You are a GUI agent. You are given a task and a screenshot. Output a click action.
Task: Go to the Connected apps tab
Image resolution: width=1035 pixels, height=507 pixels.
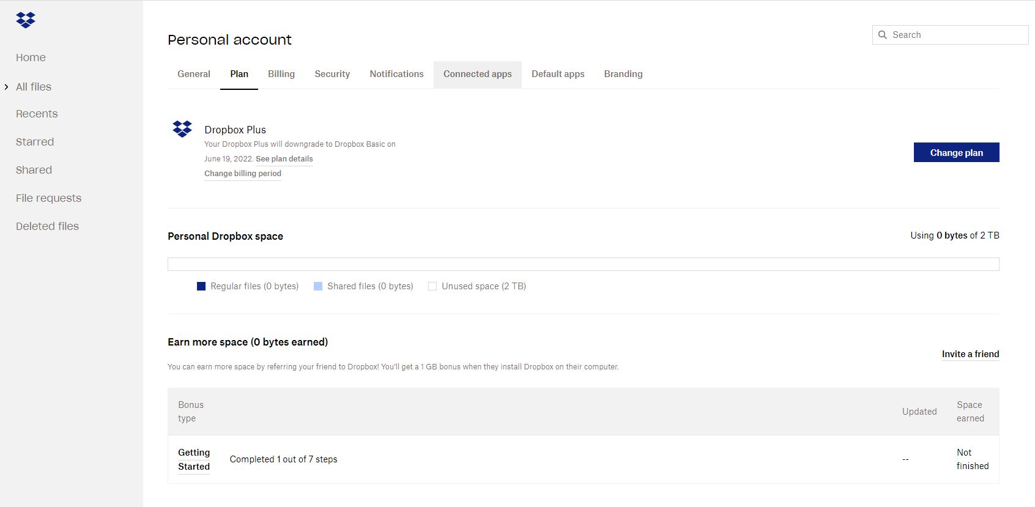pos(478,74)
